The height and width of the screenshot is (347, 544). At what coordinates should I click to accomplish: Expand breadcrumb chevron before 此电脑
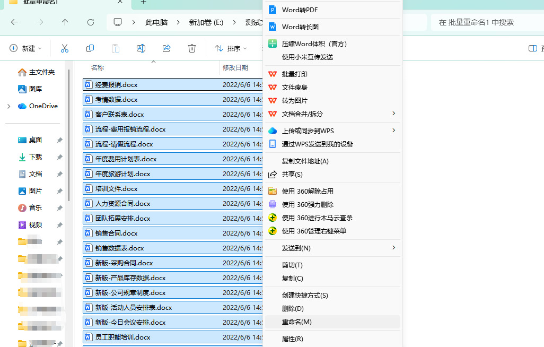[x=134, y=22]
